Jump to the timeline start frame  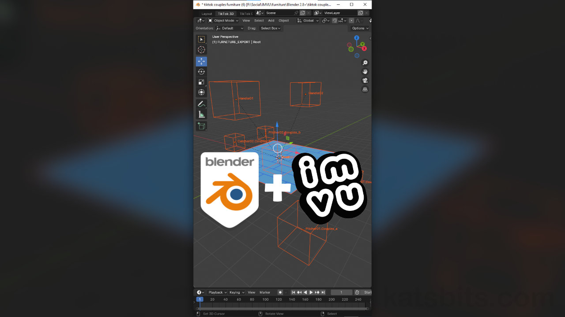pyautogui.click(x=293, y=292)
